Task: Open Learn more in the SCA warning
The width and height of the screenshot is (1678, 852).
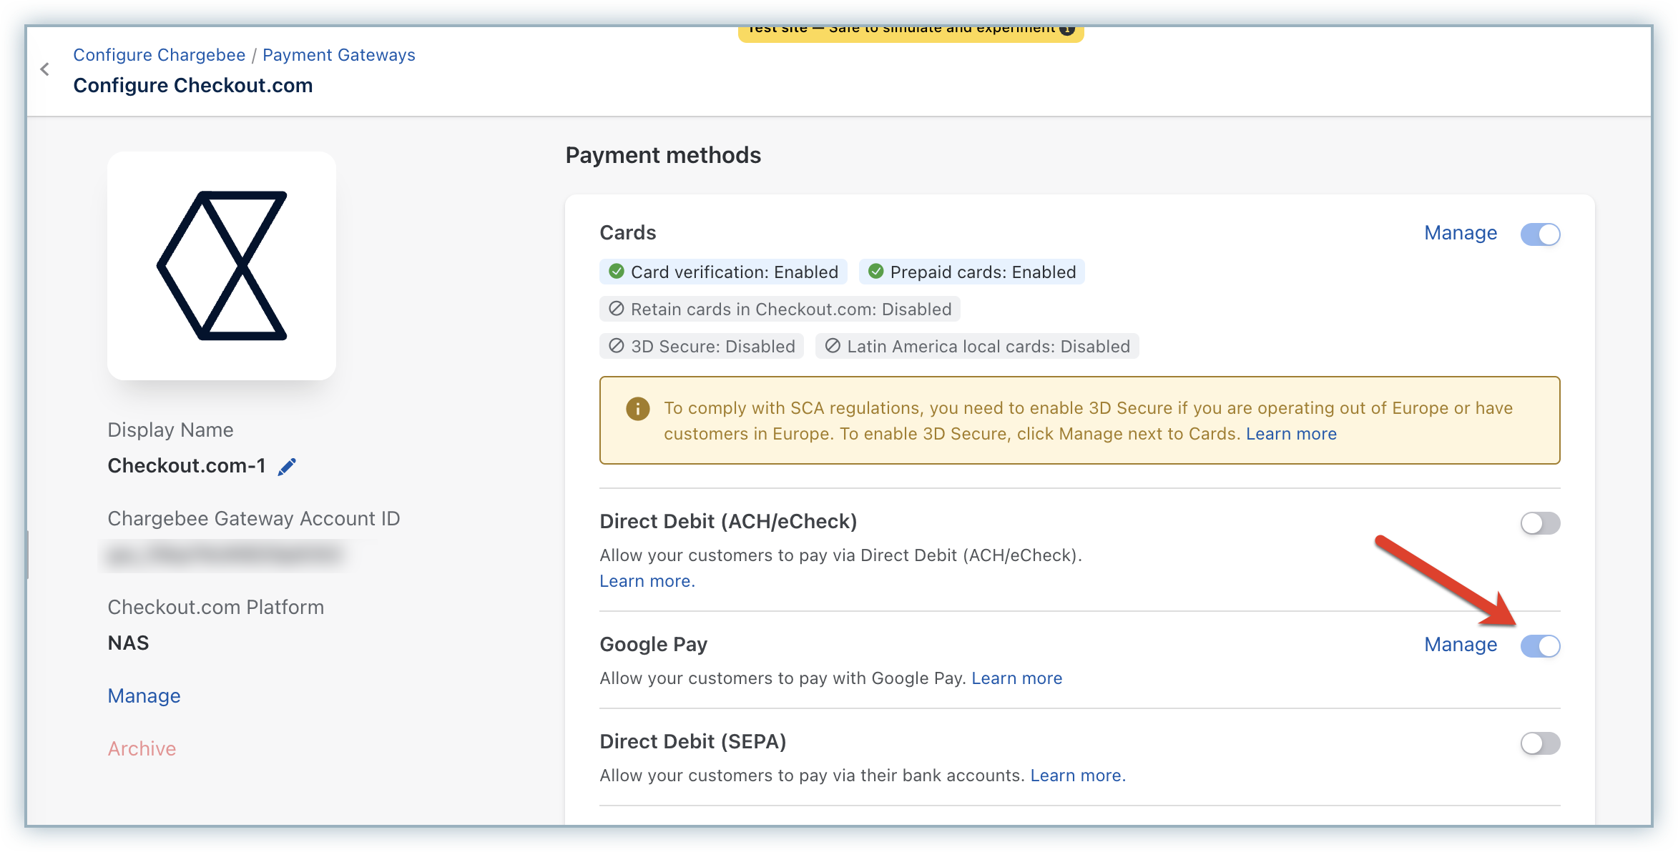Action: [1291, 434]
